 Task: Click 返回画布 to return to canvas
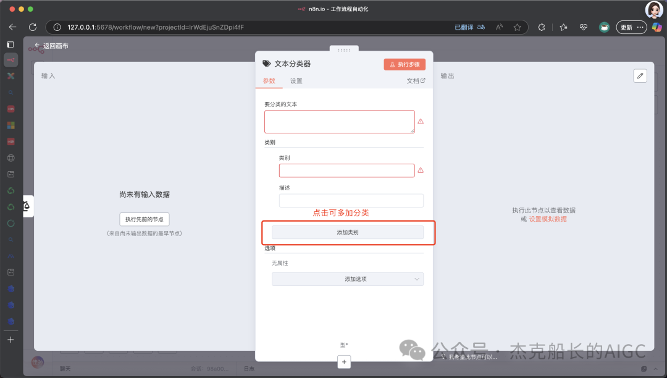tap(51, 46)
